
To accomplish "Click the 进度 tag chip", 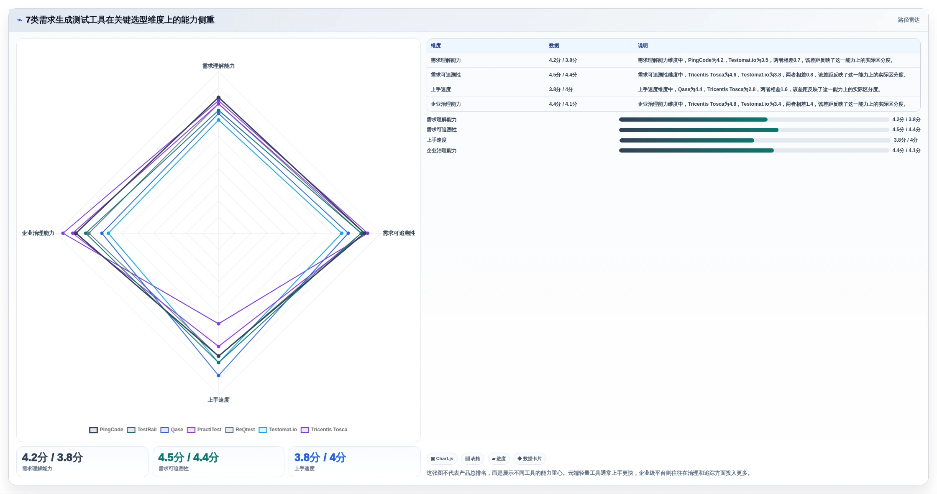I will [x=499, y=458].
